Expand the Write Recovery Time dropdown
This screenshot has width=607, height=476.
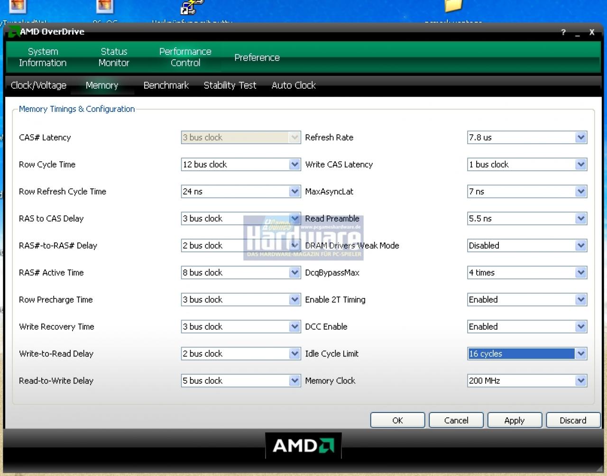(241, 327)
